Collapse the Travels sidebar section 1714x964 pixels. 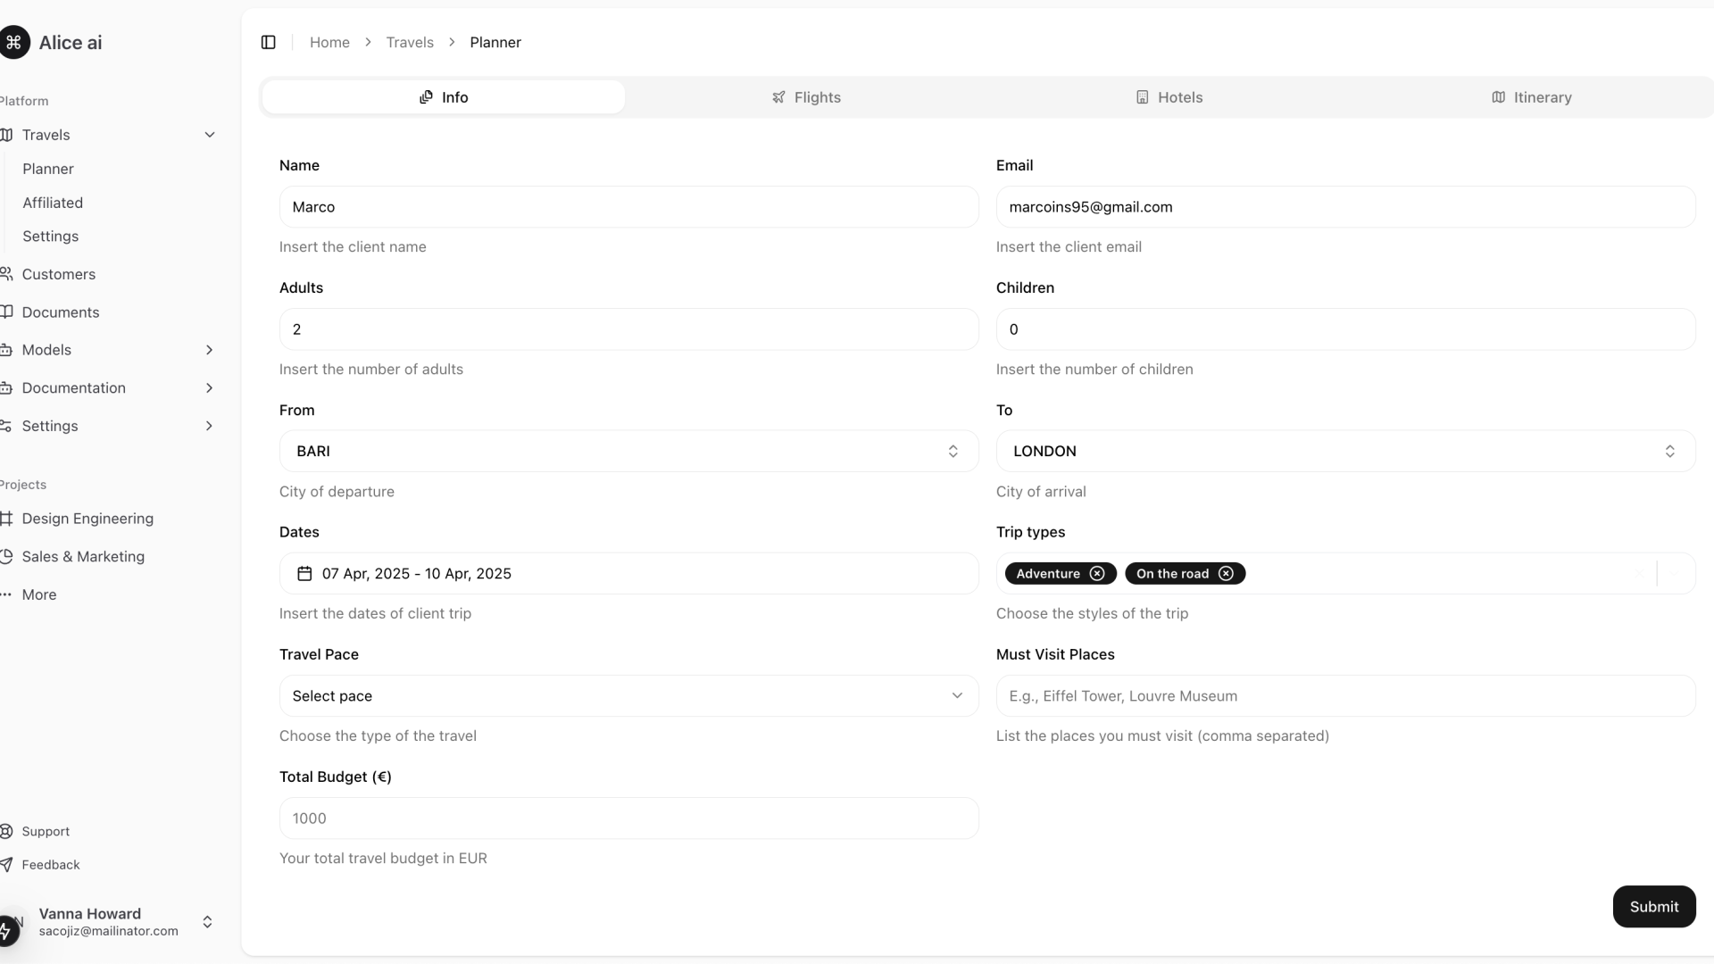(209, 135)
